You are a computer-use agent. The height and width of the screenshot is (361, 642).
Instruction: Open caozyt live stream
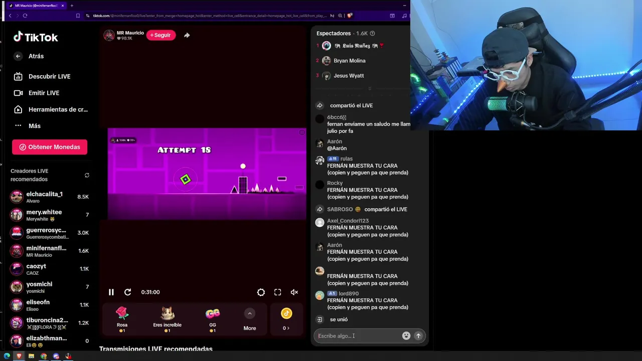[x=50, y=269]
